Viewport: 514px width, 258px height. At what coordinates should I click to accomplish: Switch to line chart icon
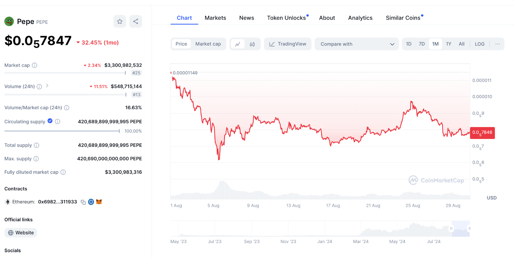coord(238,44)
